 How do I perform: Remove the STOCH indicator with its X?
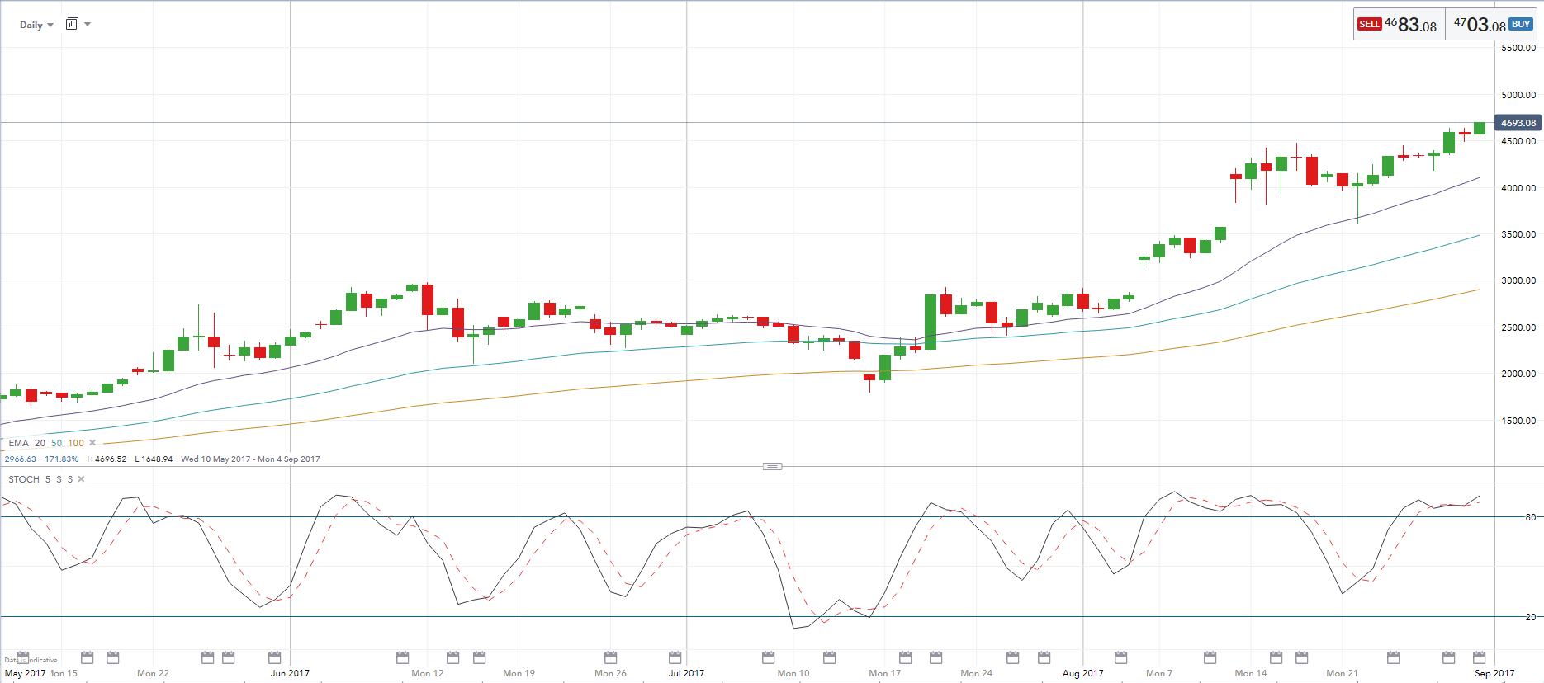[81, 479]
